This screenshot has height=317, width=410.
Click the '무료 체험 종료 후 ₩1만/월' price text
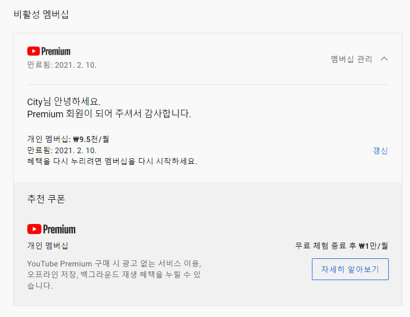[342, 246]
